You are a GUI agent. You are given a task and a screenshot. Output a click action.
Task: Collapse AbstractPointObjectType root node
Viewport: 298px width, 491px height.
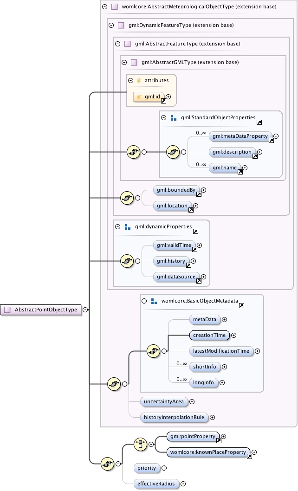[85, 310]
